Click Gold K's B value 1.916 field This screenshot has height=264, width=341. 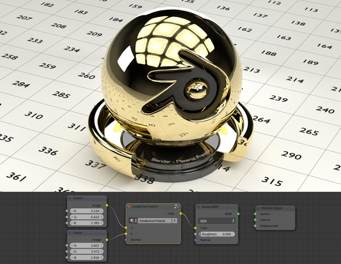pyautogui.click(x=86, y=258)
